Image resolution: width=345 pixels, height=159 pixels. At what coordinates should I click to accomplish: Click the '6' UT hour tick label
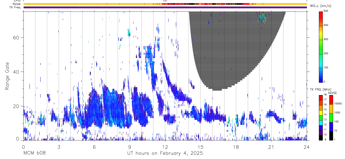click(94, 147)
